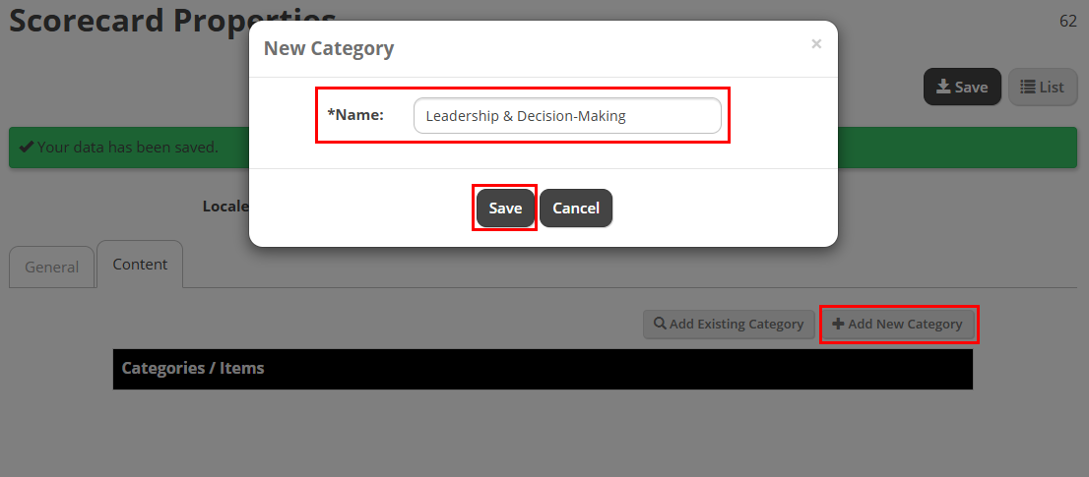Click the Scorecard Properties page heading

coord(172,21)
